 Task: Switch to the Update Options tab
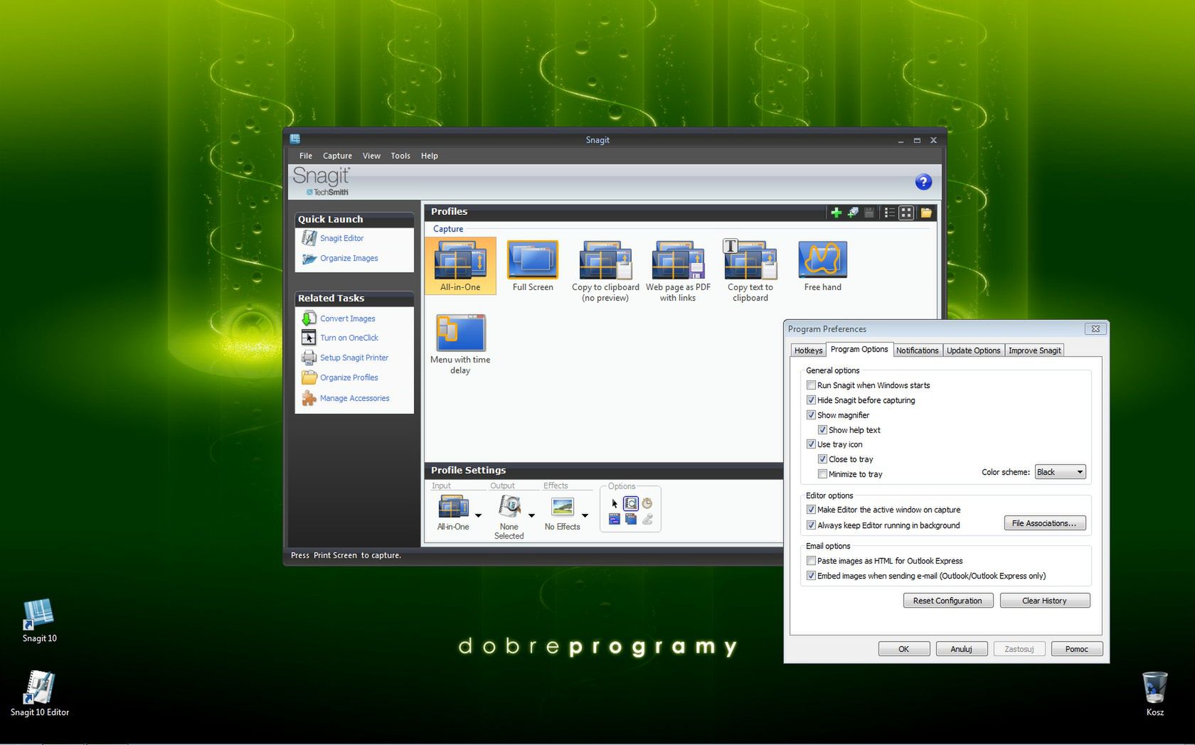pyautogui.click(x=973, y=350)
